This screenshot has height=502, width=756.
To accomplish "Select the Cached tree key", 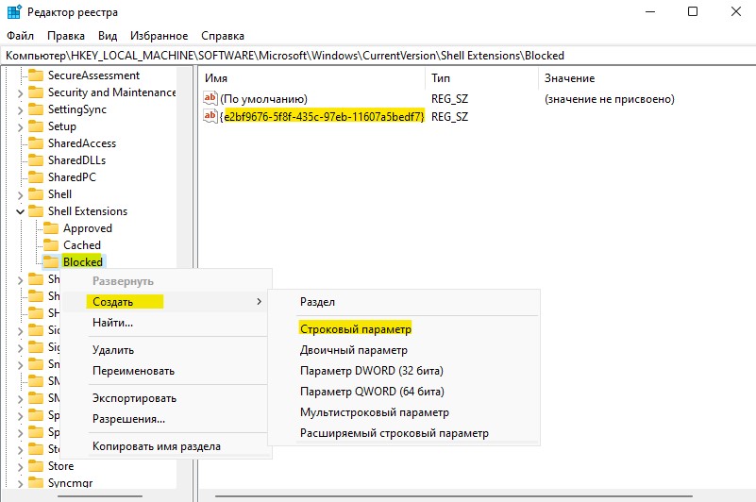I will pyautogui.click(x=82, y=245).
